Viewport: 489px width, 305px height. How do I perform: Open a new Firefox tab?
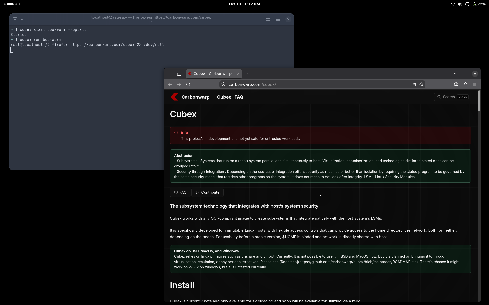[x=248, y=74]
